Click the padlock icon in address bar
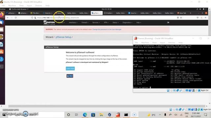The width and height of the screenshot is (211, 118). [x=35, y=18]
